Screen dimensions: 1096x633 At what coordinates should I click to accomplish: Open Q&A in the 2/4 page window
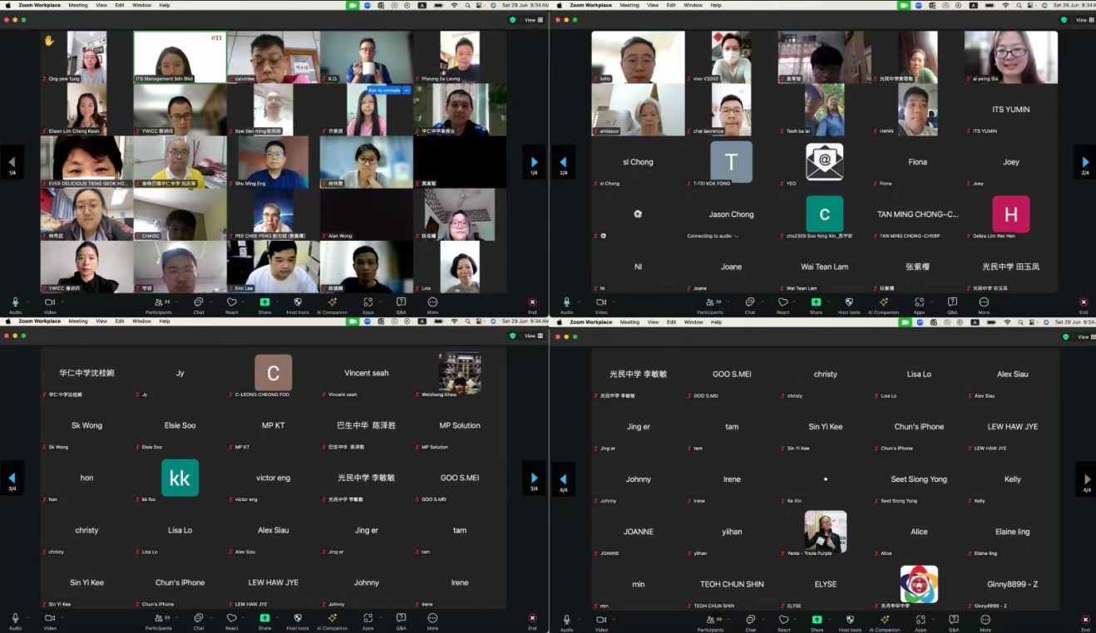(952, 303)
